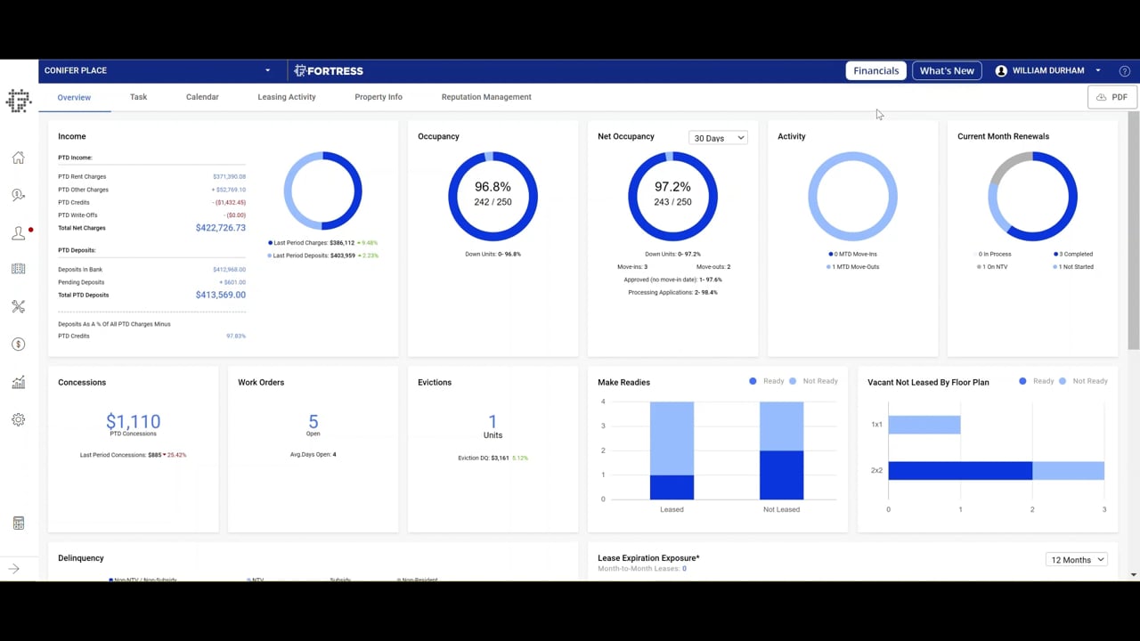
Task: Click the dark blue Leased bar segment
Action: coord(672,487)
